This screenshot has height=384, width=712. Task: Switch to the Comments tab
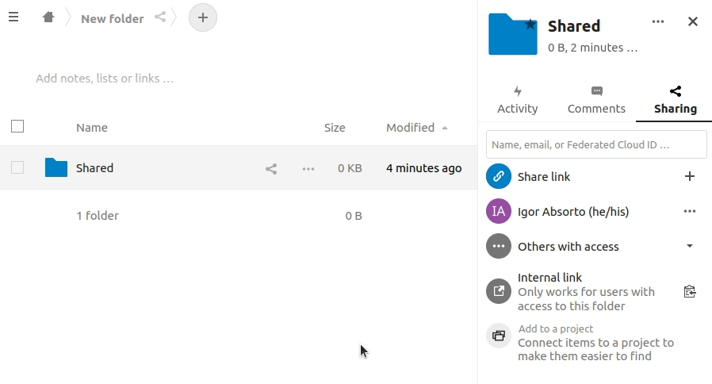coord(596,101)
